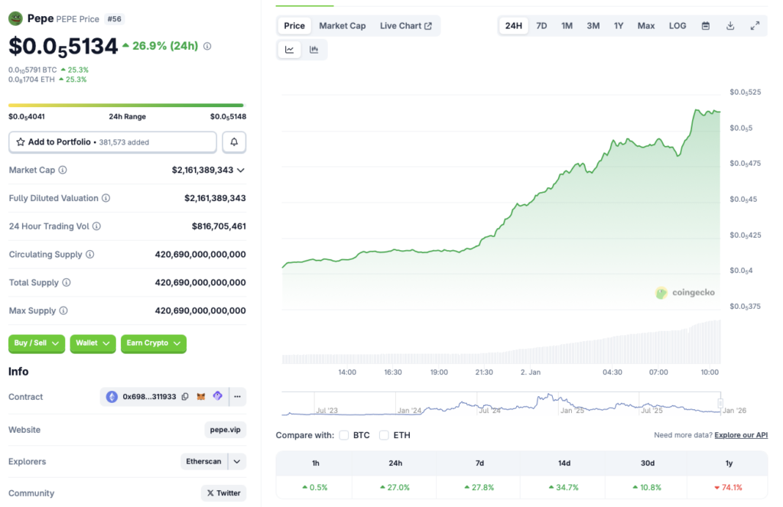Click the Add to Portfolio button

112,142
